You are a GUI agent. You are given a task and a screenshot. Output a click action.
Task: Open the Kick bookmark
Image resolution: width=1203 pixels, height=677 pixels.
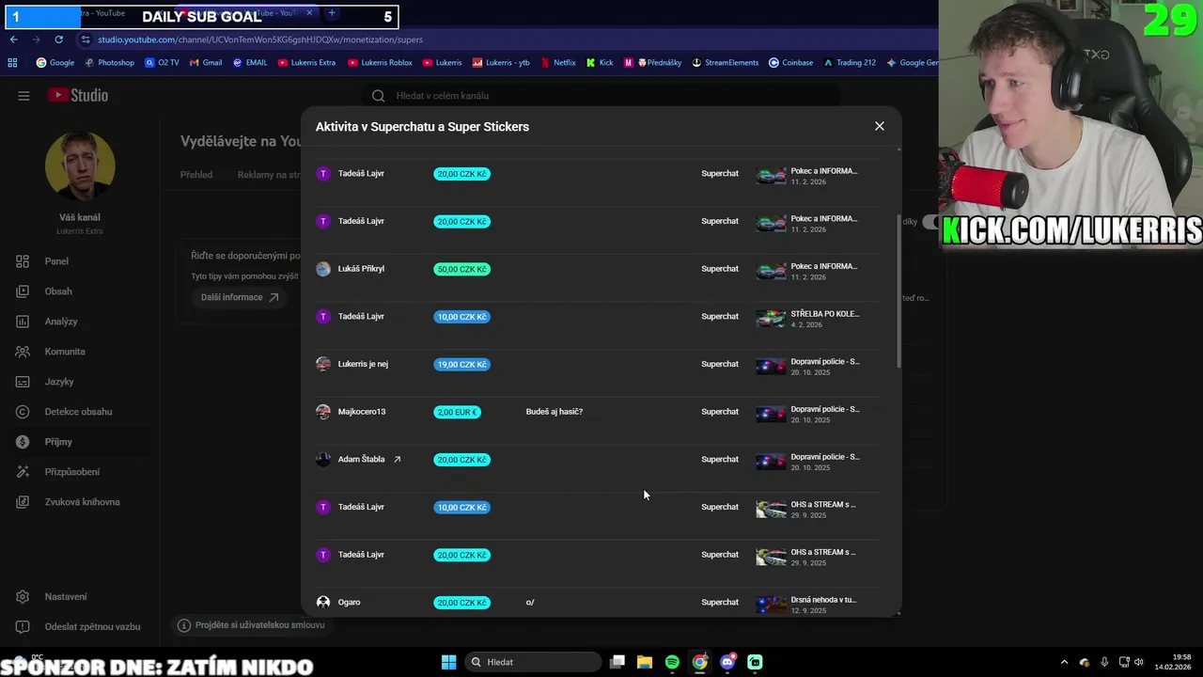coord(600,63)
